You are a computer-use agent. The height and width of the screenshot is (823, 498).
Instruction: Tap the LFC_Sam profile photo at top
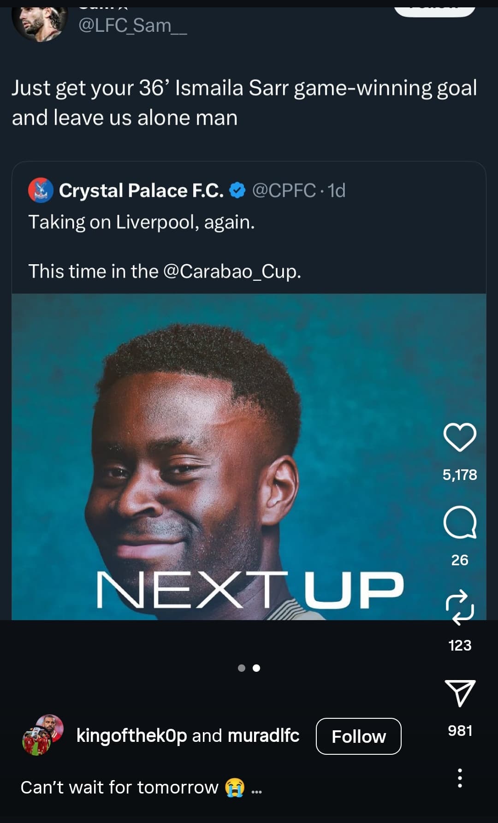[x=39, y=24]
